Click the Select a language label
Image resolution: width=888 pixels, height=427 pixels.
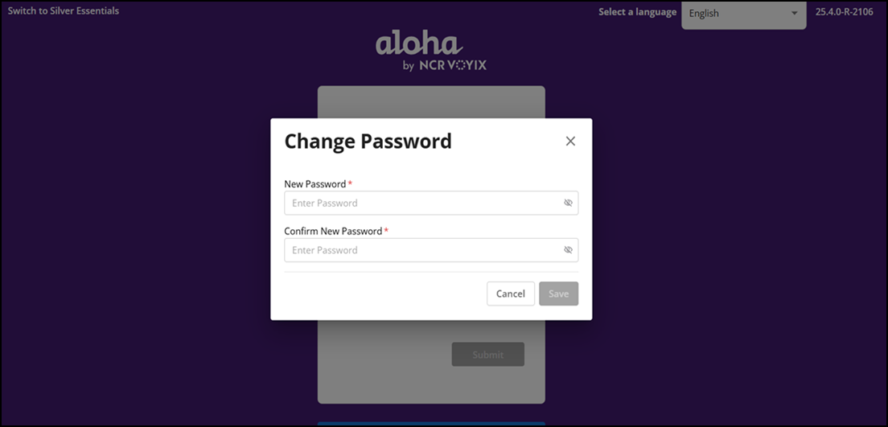[x=637, y=12]
